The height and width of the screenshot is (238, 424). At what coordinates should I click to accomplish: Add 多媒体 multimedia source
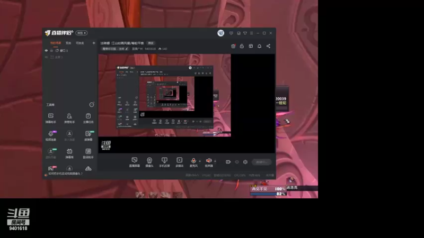point(179,162)
